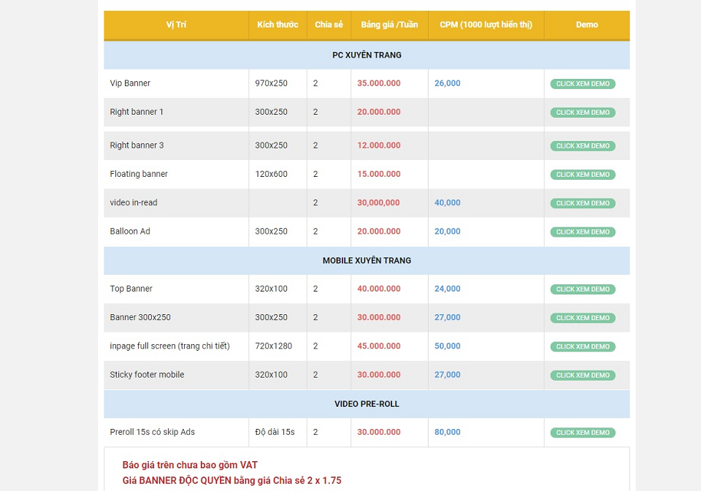View the demo for Preroll 15s
Image resolution: width=701 pixels, height=491 pixels.
click(x=582, y=433)
